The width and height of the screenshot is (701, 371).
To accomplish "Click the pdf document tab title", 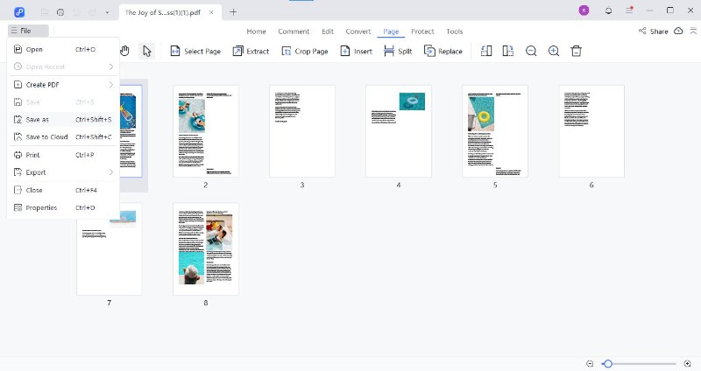I will coord(163,12).
